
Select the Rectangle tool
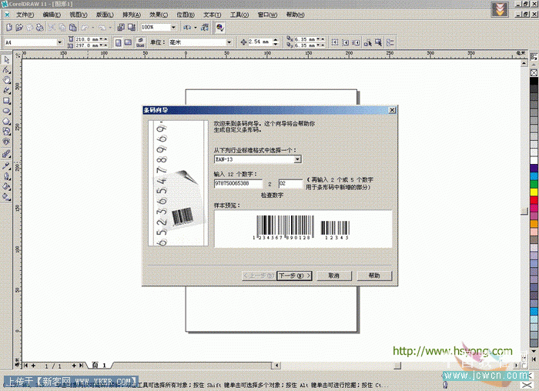(x=6, y=100)
